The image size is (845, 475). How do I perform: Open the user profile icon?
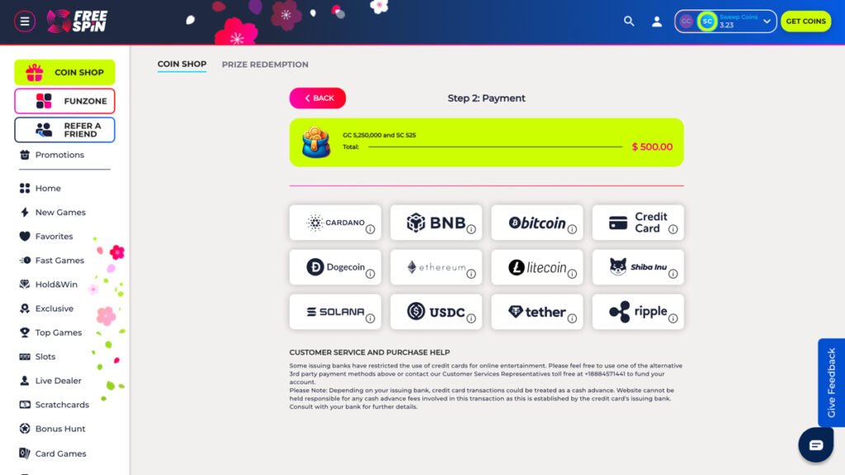(x=656, y=21)
